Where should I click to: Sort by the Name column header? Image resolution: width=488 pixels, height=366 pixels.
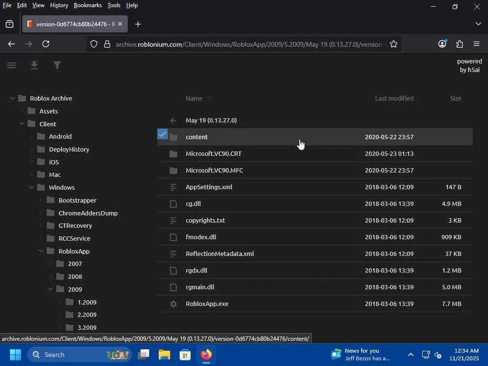pyautogui.click(x=194, y=98)
